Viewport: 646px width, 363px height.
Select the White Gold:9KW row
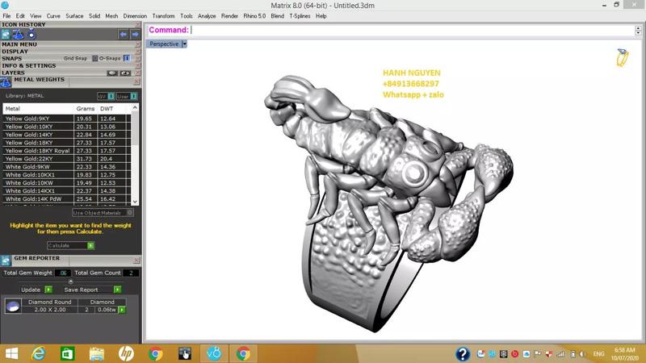67,167
